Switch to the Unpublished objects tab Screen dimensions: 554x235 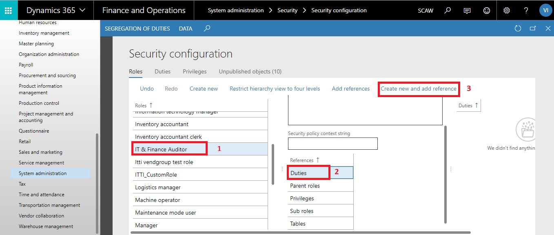coord(250,71)
